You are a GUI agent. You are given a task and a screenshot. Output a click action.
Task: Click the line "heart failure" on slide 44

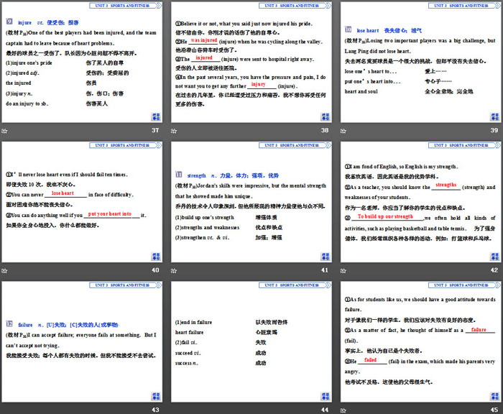(x=189, y=333)
